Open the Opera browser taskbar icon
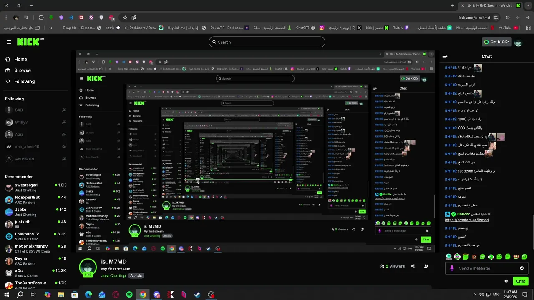The image size is (534, 300). click(x=116, y=295)
